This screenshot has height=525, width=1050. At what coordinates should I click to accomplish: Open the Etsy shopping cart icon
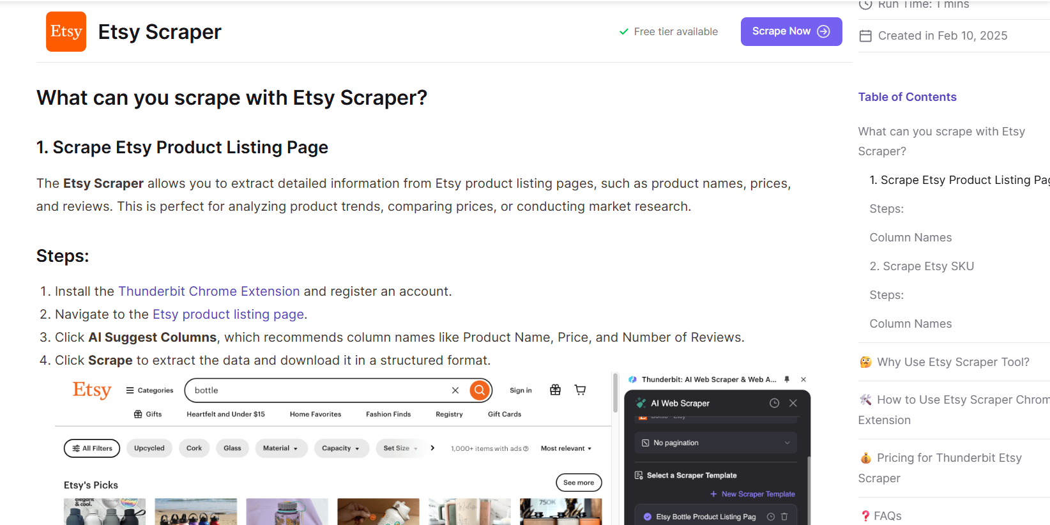pyautogui.click(x=580, y=390)
